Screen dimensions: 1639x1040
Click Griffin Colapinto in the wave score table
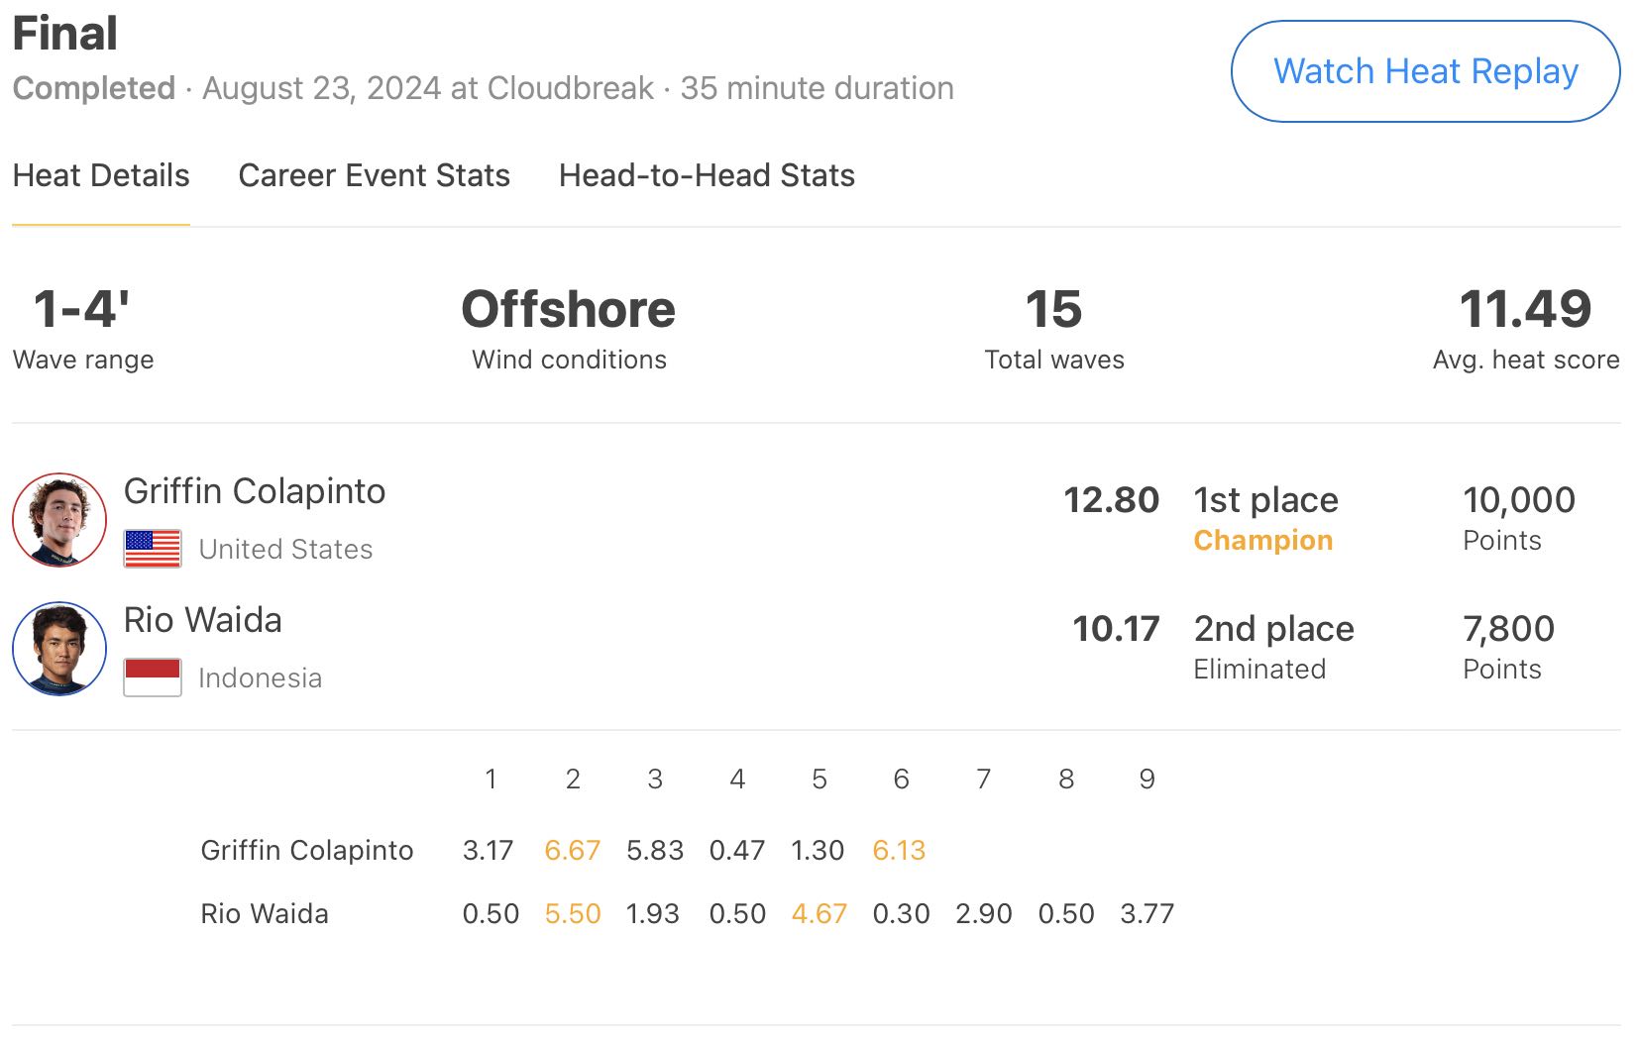(x=307, y=851)
